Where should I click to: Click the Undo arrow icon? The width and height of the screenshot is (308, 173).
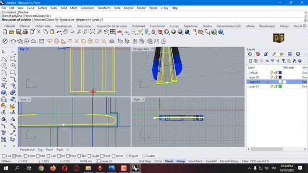click(x=59, y=32)
